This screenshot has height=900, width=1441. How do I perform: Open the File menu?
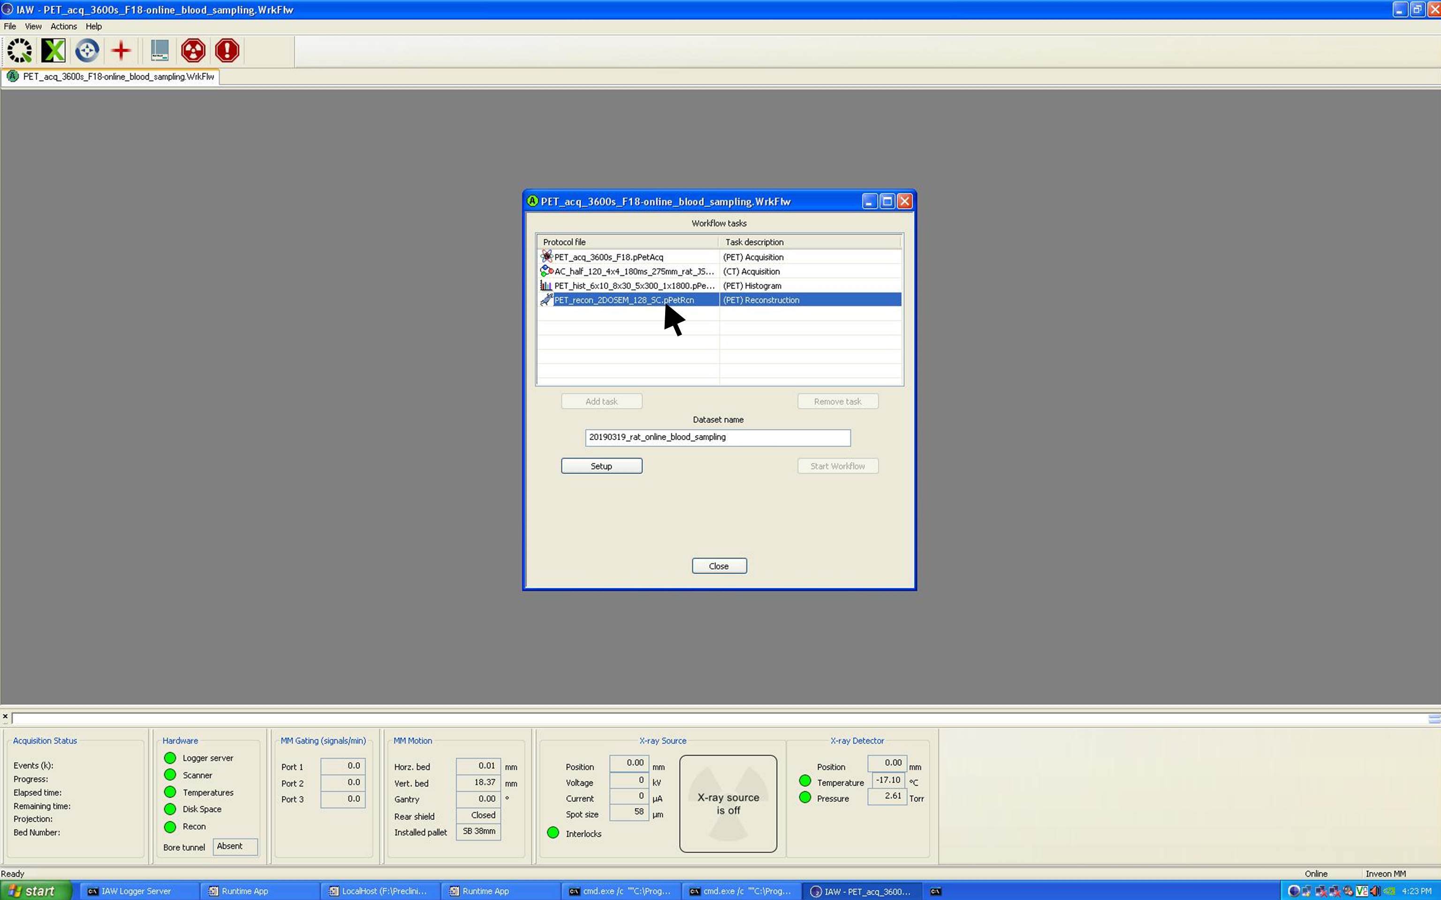tap(9, 26)
